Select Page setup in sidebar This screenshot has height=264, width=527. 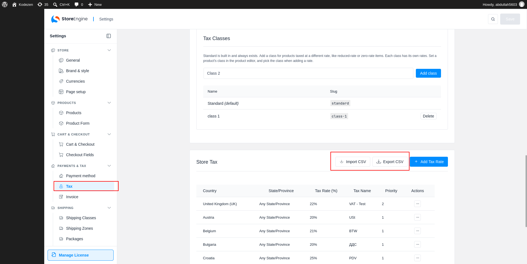click(85, 92)
